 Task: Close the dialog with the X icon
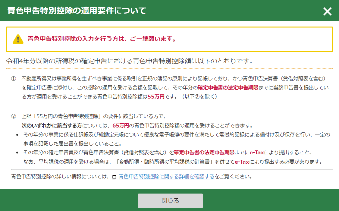327,11
